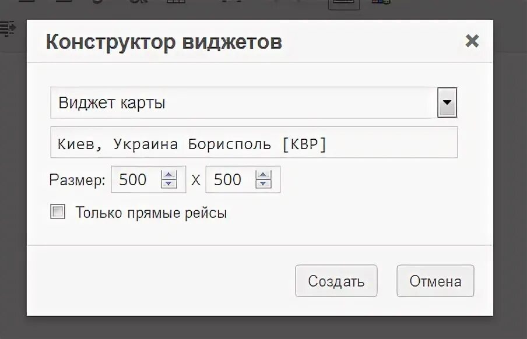Click the X separator between size fields

(x=196, y=181)
